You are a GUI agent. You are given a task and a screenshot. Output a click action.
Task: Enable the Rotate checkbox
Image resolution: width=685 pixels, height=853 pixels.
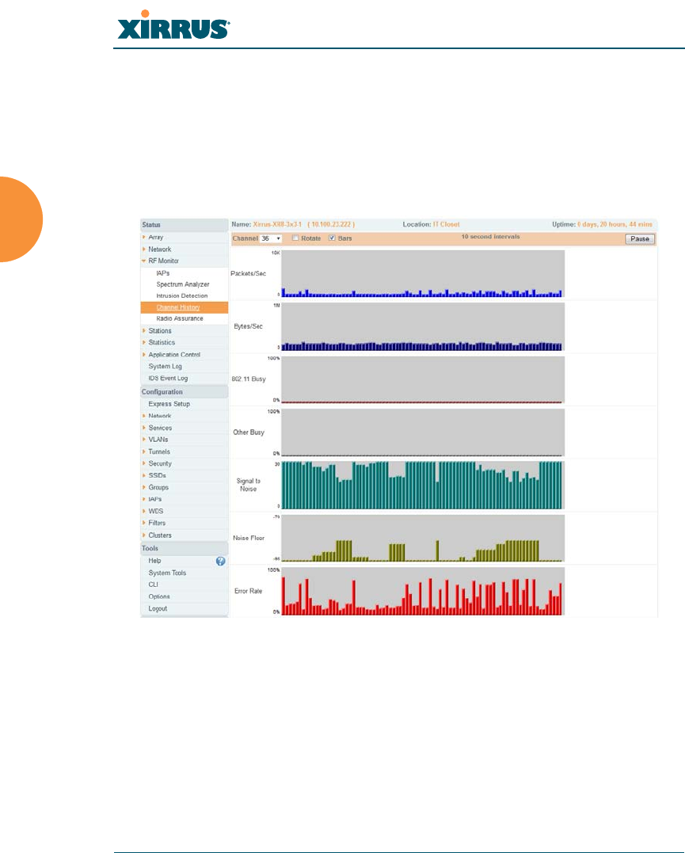(x=295, y=238)
